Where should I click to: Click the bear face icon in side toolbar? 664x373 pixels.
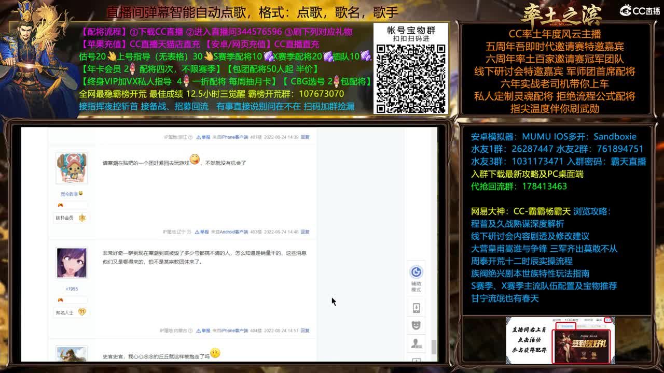coord(416,325)
